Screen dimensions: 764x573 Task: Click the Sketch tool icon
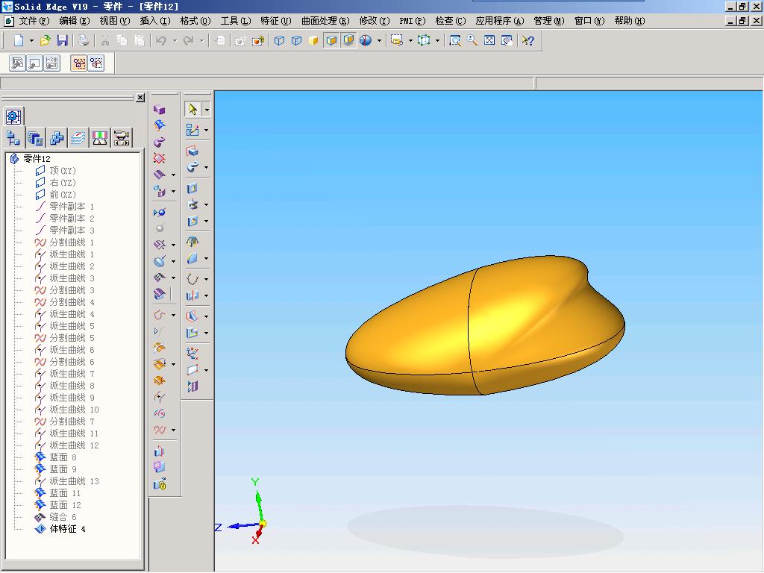192,130
